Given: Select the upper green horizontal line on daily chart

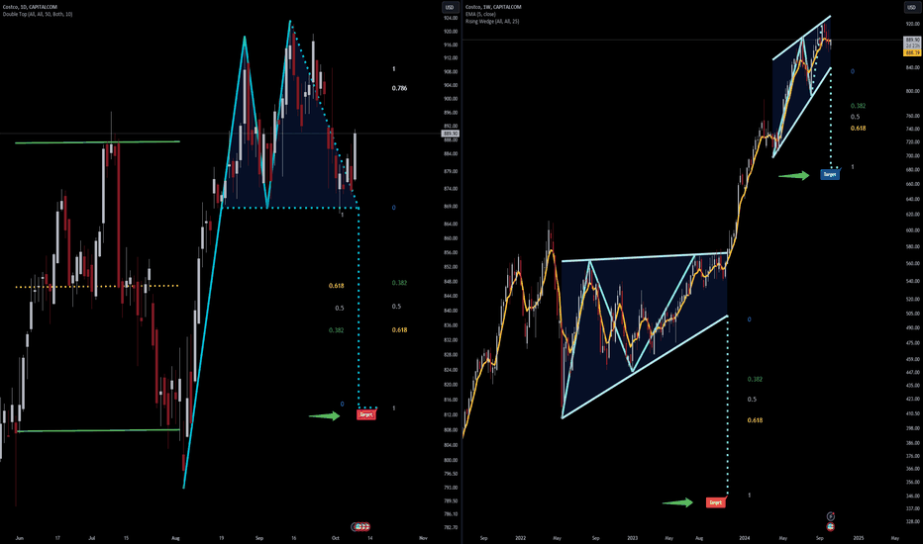Looking at the screenshot, I should tap(97, 142).
